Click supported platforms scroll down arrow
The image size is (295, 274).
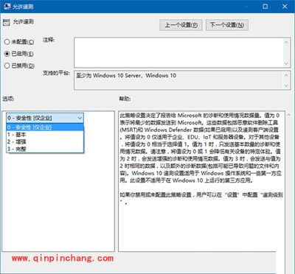286,85
